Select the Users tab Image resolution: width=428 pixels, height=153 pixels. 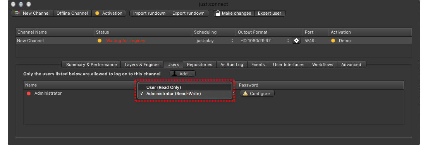173,65
